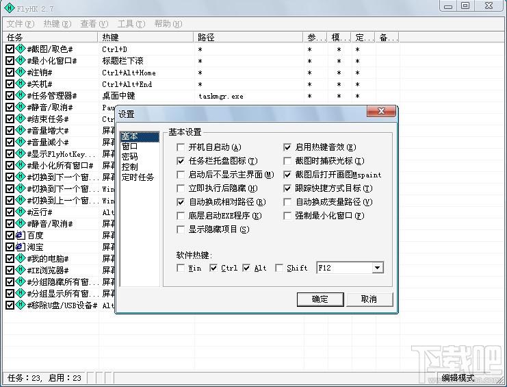Cancel settings with 取消 button
This screenshot has height=387, width=507.
pos(369,299)
